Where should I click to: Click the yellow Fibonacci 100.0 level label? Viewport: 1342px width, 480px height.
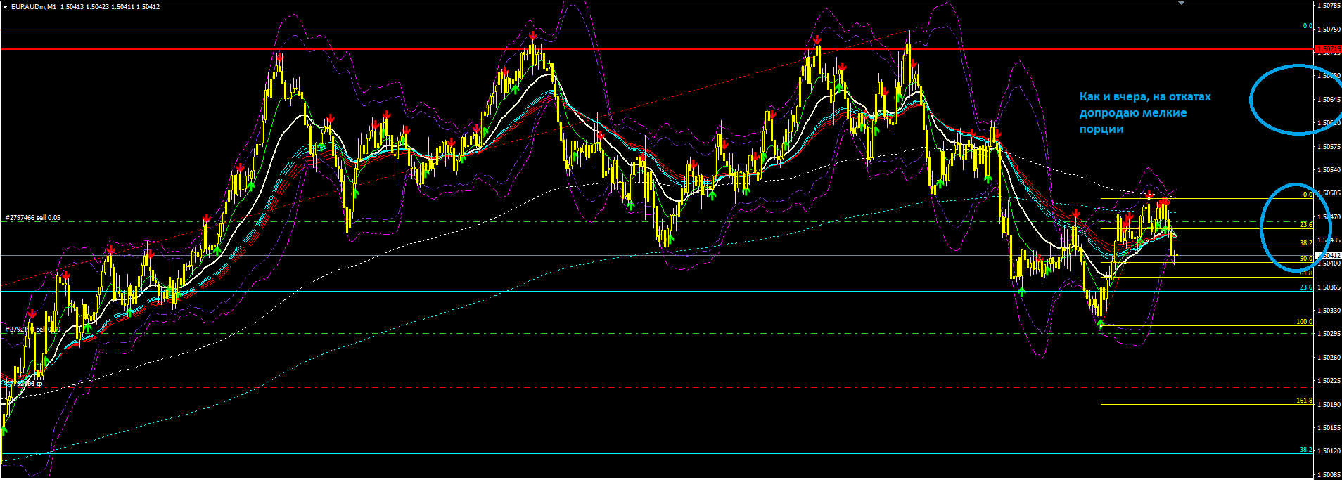pos(1304,322)
